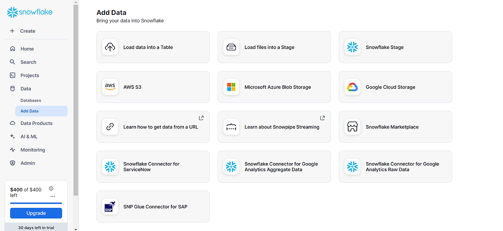This screenshot has height=231, width=503.
Task: Click the Admin shield icon
Action: [13, 163]
